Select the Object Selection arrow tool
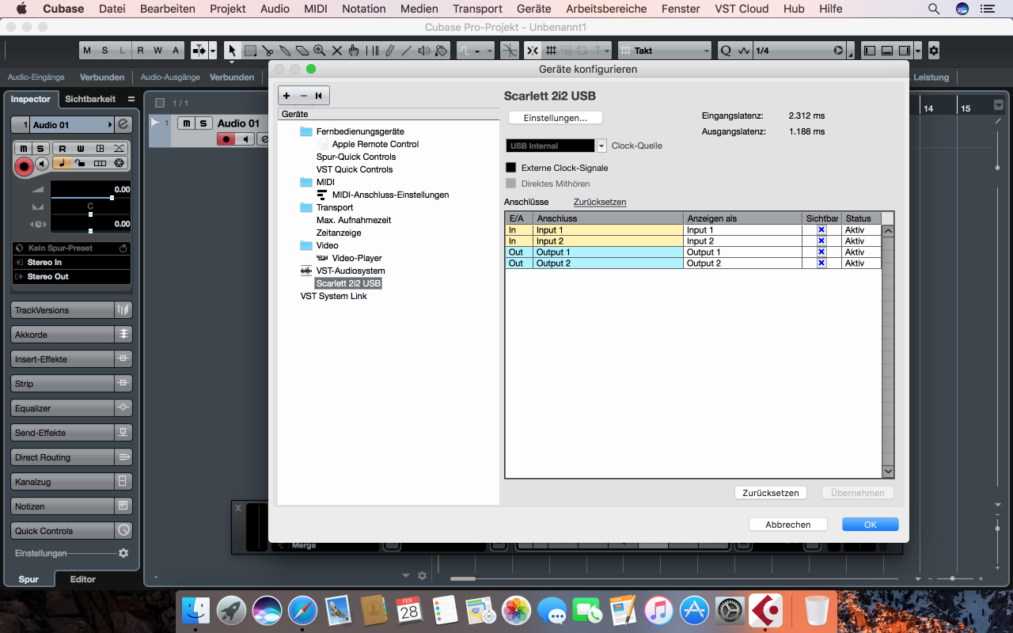Image resolution: width=1013 pixels, height=633 pixels. point(232,51)
